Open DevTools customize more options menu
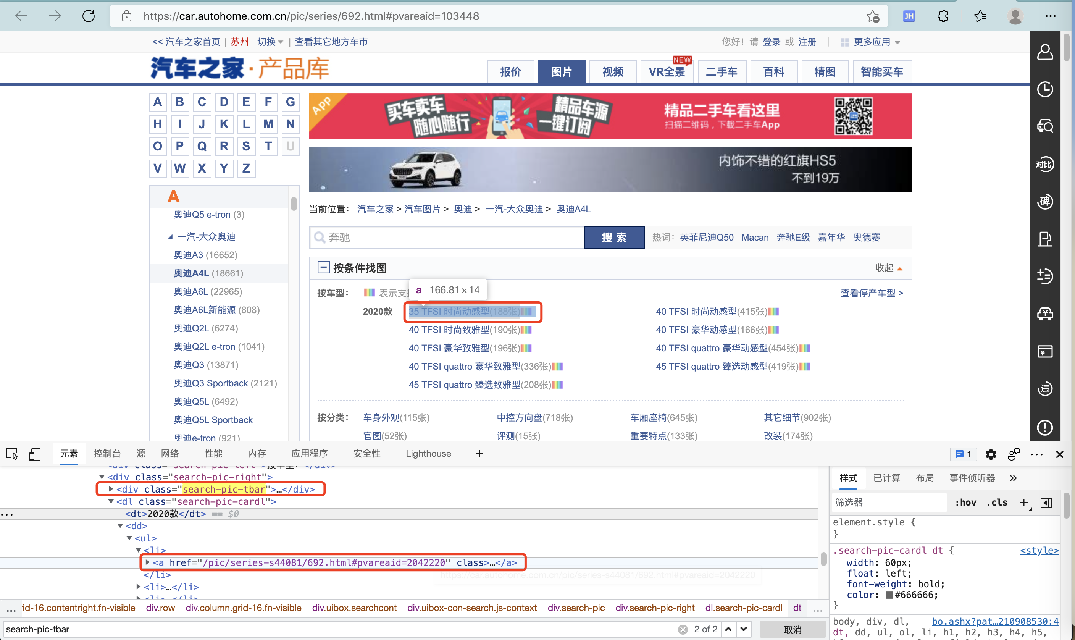This screenshot has width=1075, height=640. coord(1037,454)
